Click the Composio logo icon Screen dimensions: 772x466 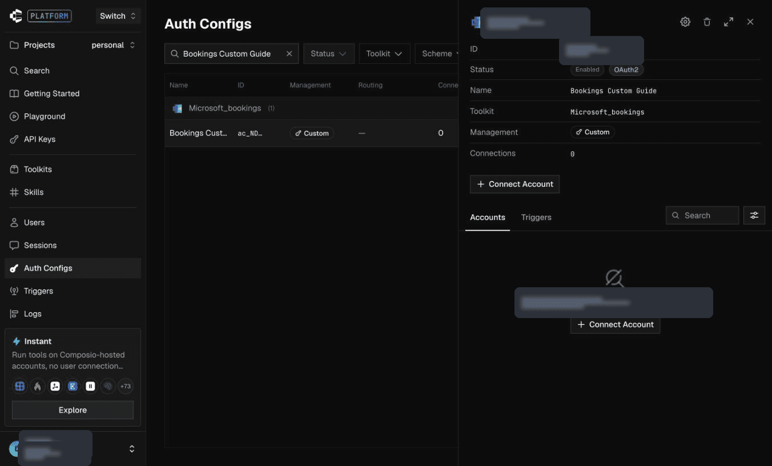(x=15, y=16)
